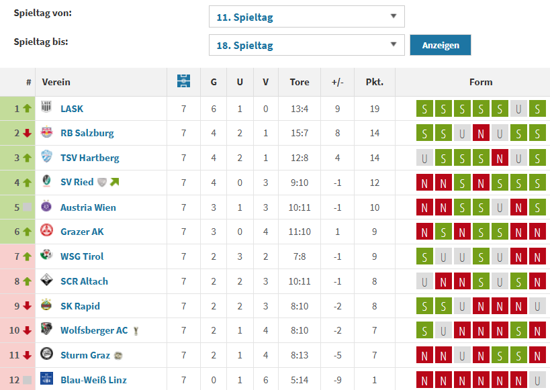Sort table by Pkt. column header
The height and width of the screenshot is (390, 550).
tap(374, 82)
